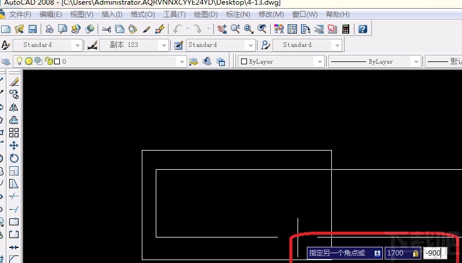Select the Join tool
462x263 pixels.
click(14, 247)
